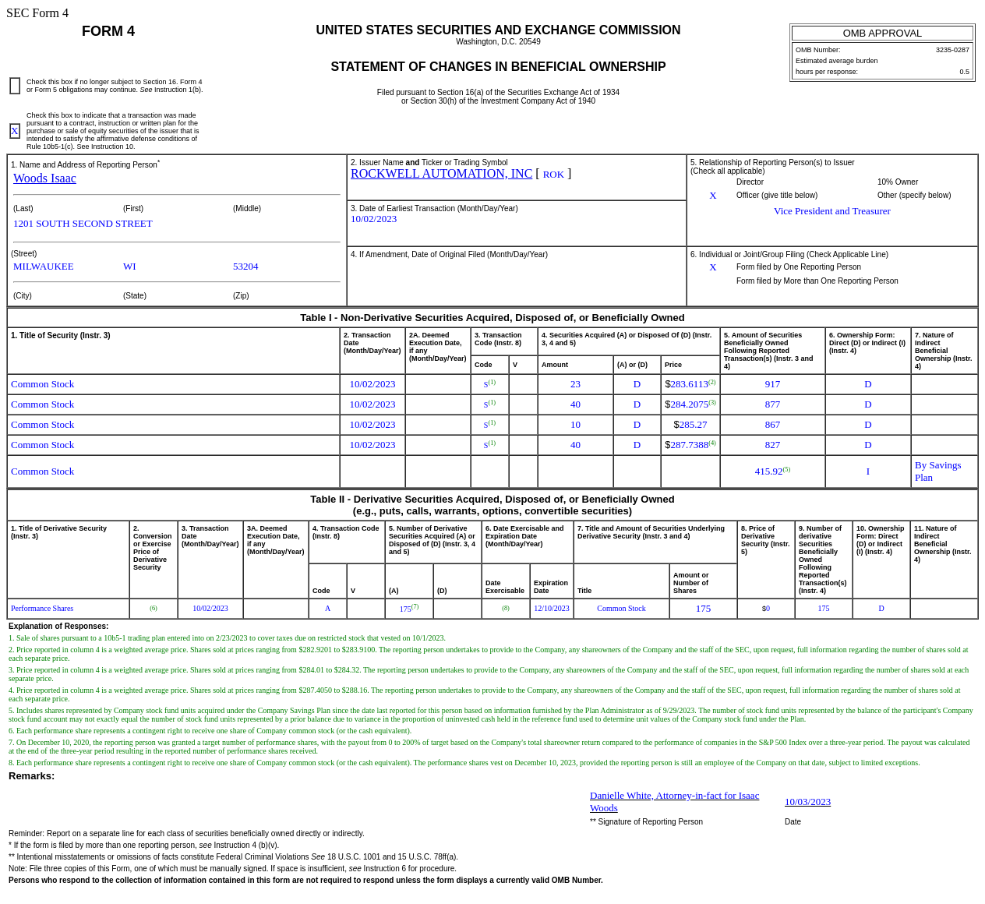The image size is (985, 904).
Task: Select the 1201 SOUTH SECOND STREET address text
Action: [x=83, y=224]
